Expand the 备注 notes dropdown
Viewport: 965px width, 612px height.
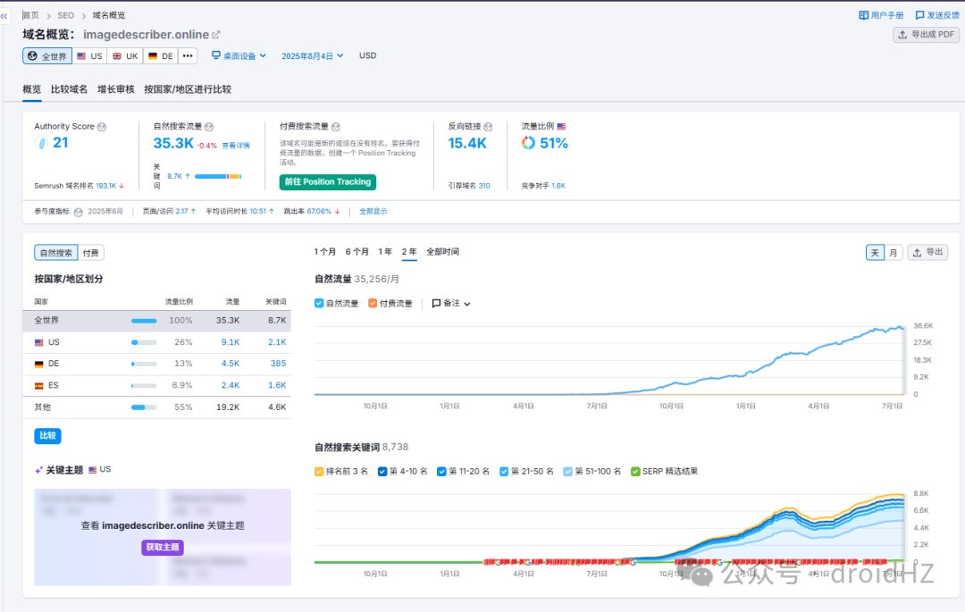click(451, 303)
